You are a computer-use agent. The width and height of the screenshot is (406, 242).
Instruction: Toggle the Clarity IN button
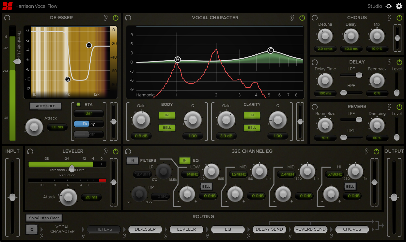point(252,115)
